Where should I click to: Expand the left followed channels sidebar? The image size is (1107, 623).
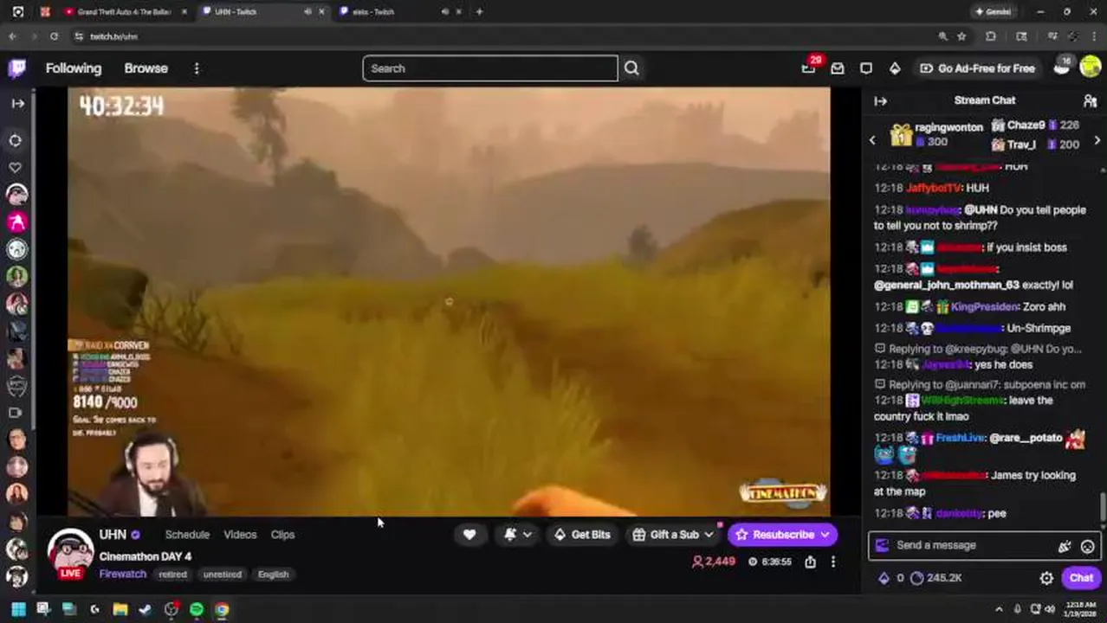[17, 103]
